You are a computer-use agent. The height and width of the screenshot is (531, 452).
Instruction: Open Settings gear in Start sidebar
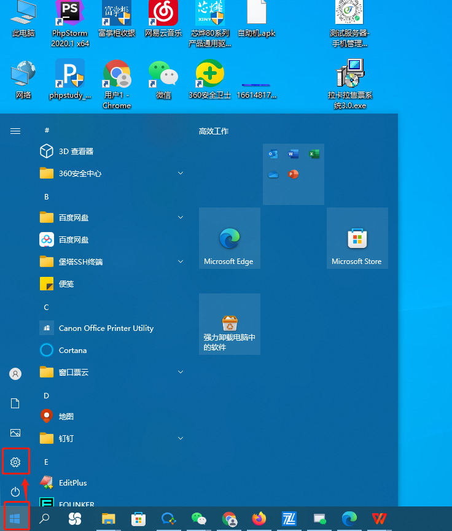pos(16,462)
